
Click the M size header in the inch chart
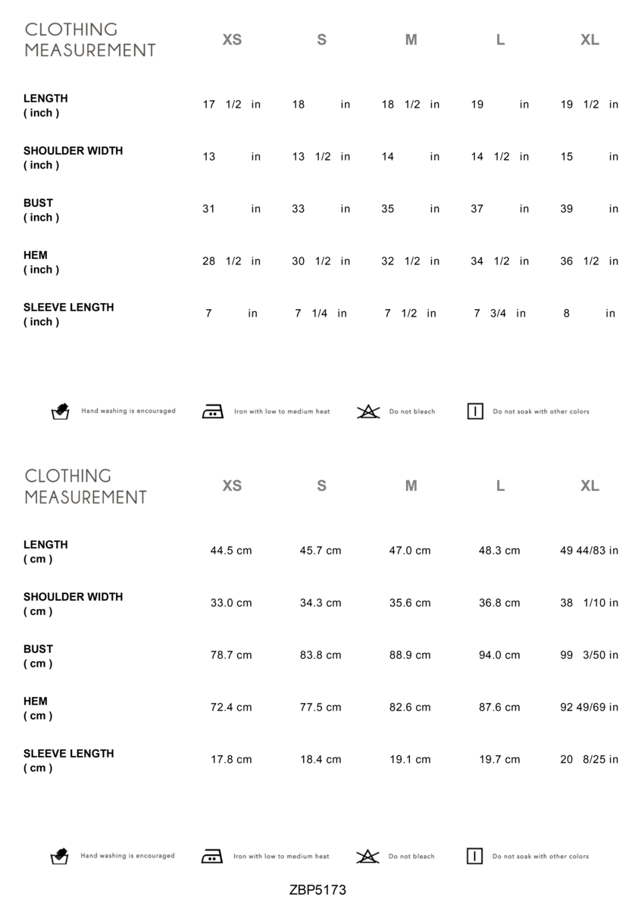[x=411, y=39]
